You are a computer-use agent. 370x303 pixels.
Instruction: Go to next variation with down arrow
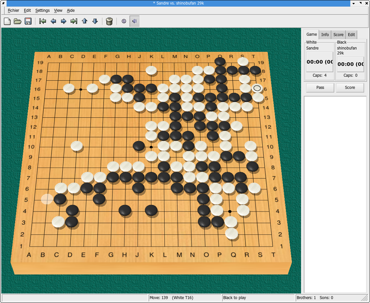click(x=95, y=21)
